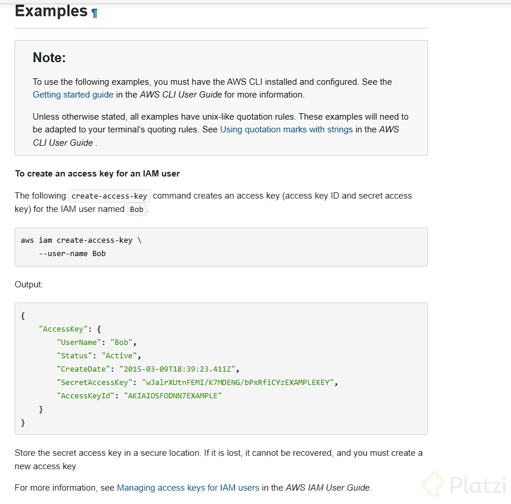This screenshot has height=504, width=511.
Task: Click the permalink pilcrow icon beside Examples
Action: coord(95,12)
